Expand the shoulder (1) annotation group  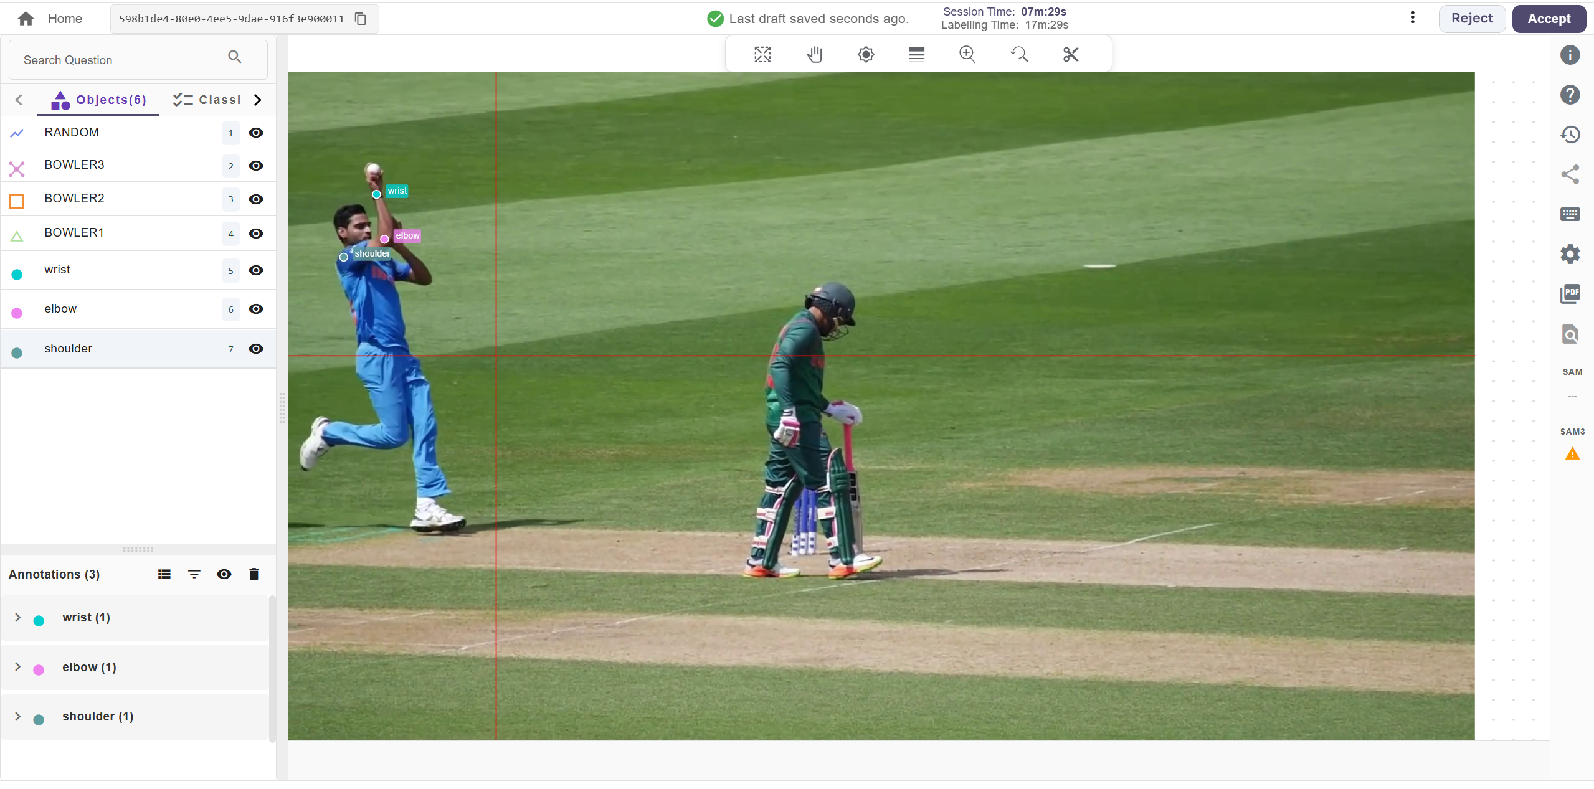(x=18, y=716)
